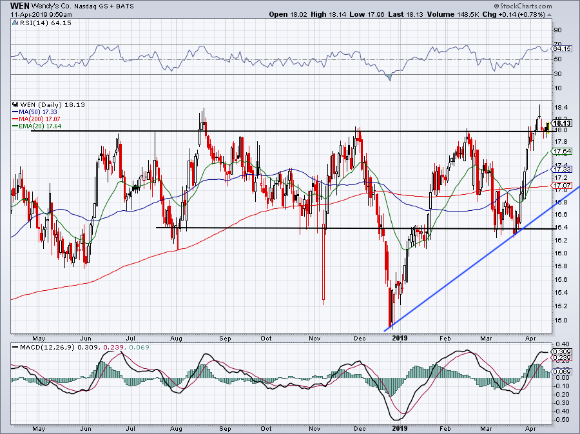Click the RSI indicator icon beside RSI(14)
This screenshot has width=580, height=434.
point(15,23)
